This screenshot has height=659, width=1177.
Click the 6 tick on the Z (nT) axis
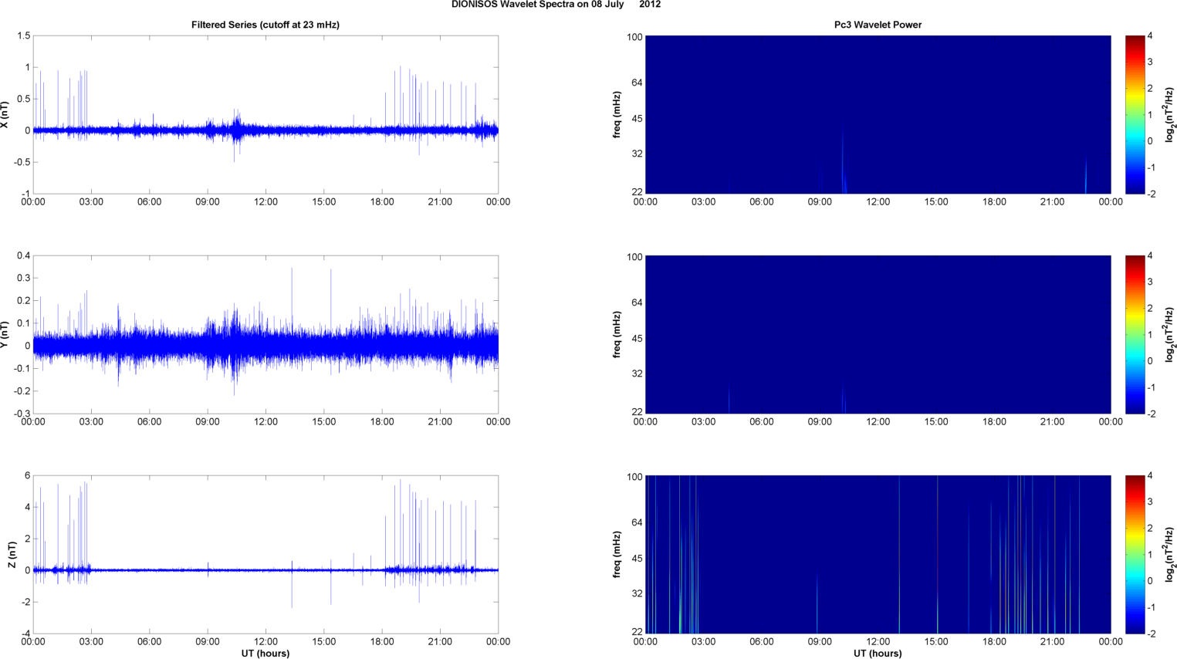pyautogui.click(x=28, y=476)
